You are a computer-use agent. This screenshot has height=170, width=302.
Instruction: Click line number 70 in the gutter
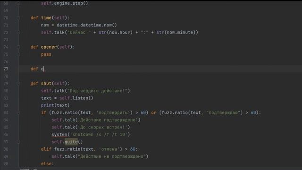6,18
